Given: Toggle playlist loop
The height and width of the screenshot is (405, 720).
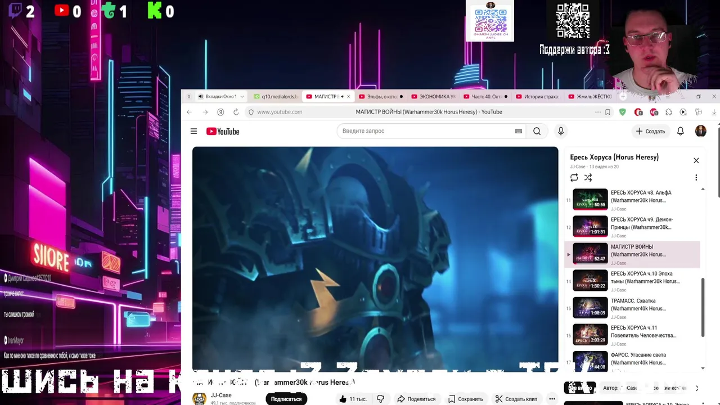Looking at the screenshot, I should pyautogui.click(x=574, y=178).
